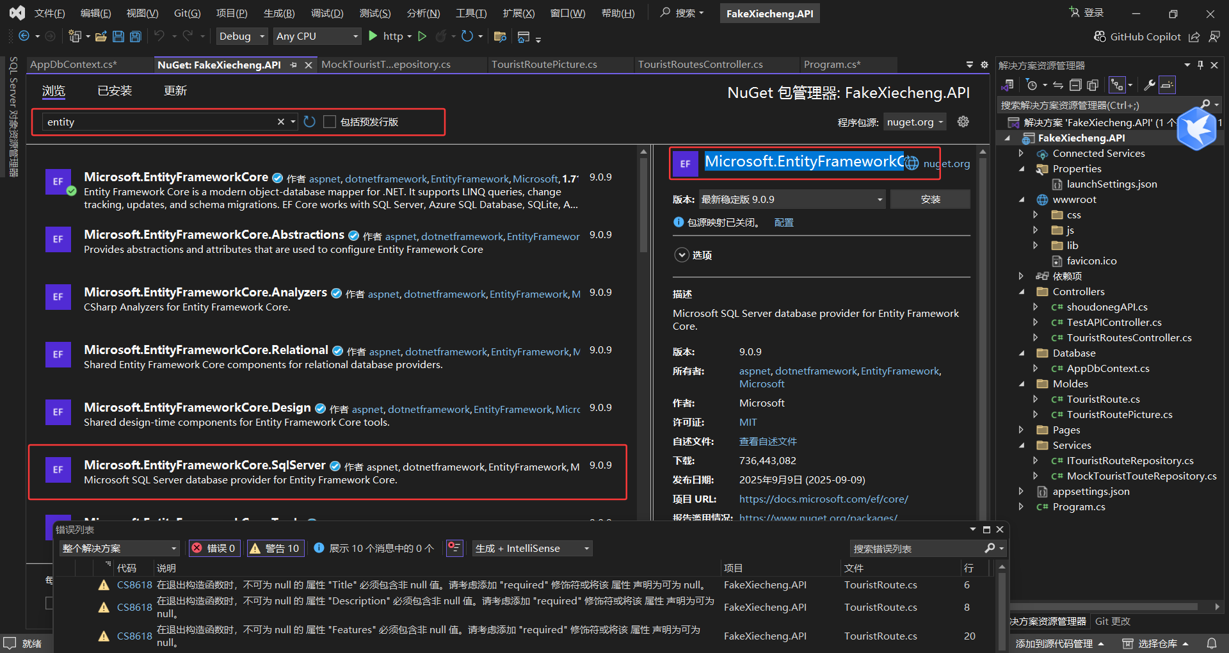The height and width of the screenshot is (653, 1229).
Task: Click switch views icon in Solution Explorer
Action: coord(1008,85)
